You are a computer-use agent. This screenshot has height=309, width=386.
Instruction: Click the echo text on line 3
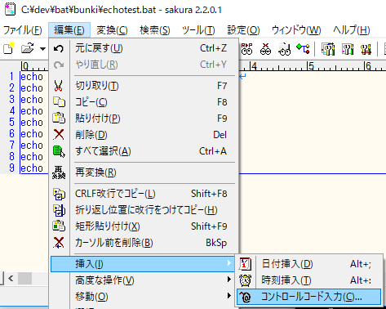32,100
